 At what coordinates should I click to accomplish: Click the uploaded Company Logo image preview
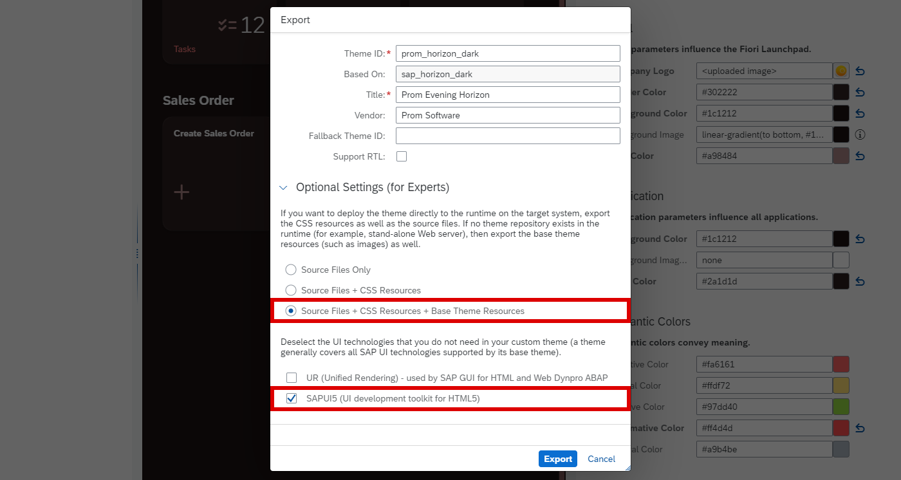click(x=841, y=71)
